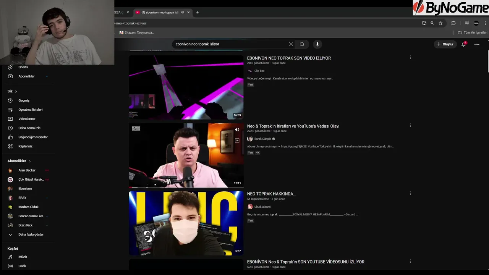Open Shorts in sidebar
Viewport: 489px width, 275px height.
(23, 67)
